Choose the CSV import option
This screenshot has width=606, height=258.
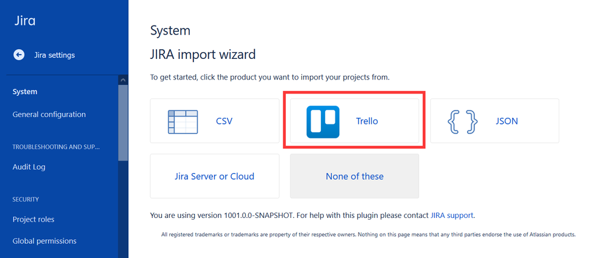click(215, 121)
